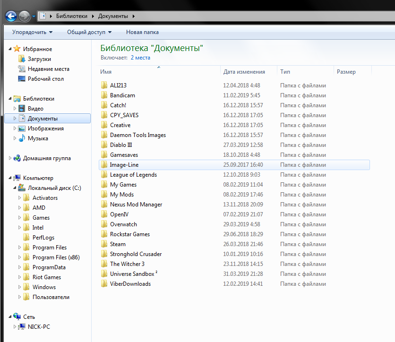Select the Windows folder in tree
The height and width of the screenshot is (342, 395).
click(x=44, y=287)
